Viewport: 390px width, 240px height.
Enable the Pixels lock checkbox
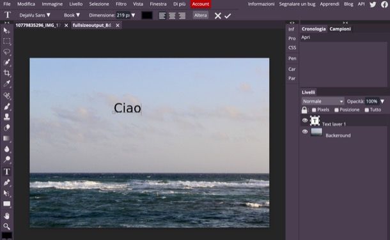tap(314, 110)
